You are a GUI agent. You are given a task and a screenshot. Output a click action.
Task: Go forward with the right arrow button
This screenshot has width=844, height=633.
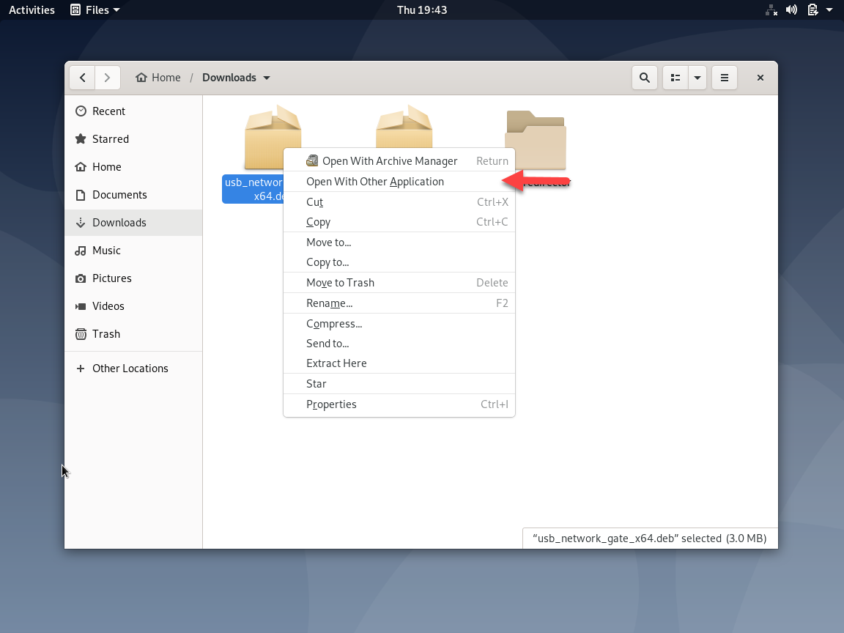108,78
